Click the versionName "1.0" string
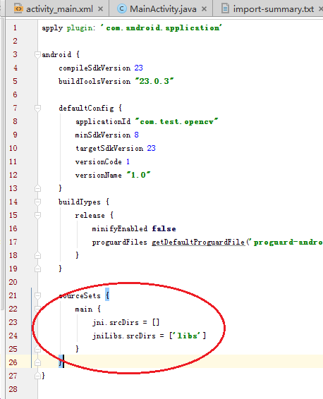This screenshot has width=323, height=399. click(139, 175)
